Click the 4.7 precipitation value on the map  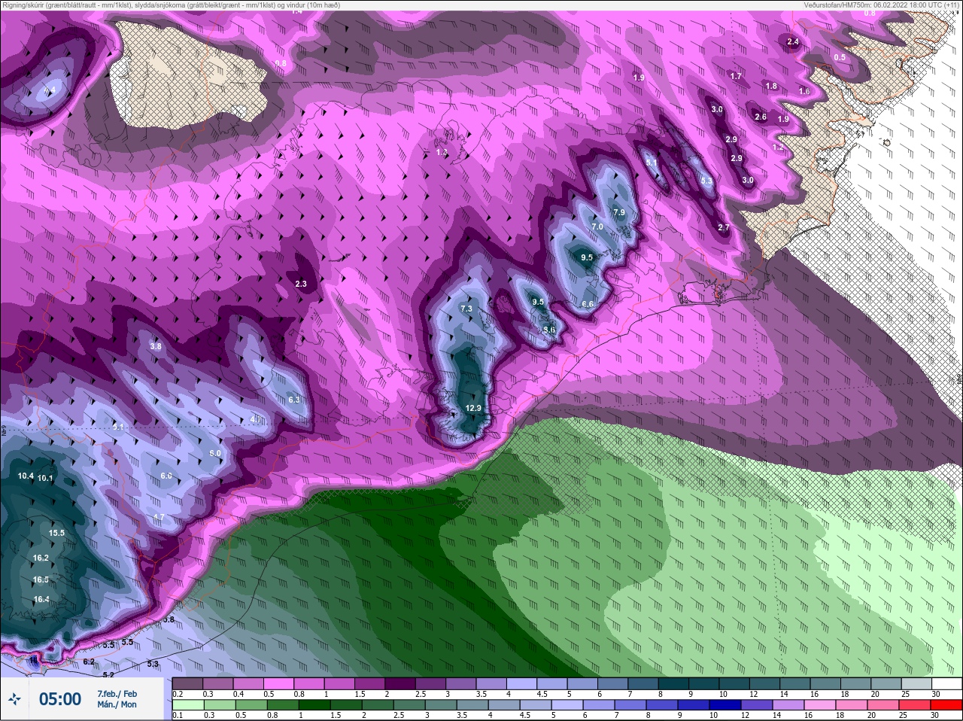point(158,517)
